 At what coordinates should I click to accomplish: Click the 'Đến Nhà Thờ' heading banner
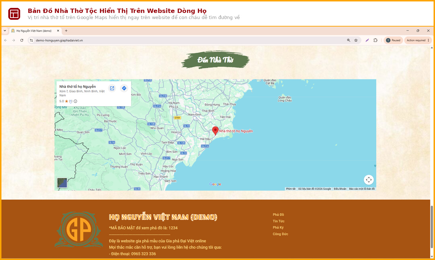[216, 60]
